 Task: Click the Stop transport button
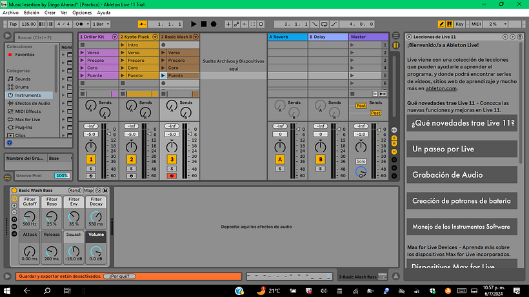tap(203, 24)
